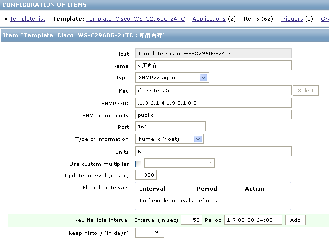The height and width of the screenshot is (239, 329).
Task: Click the Period field for new flexible interval
Action: (253, 220)
